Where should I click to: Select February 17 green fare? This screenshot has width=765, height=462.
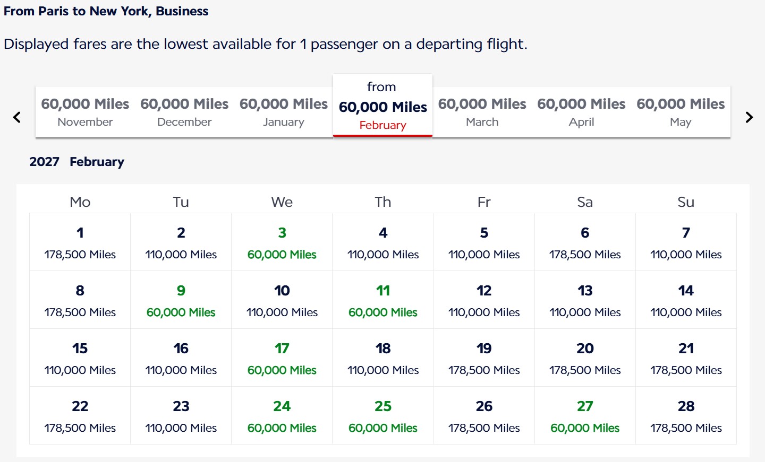(282, 358)
